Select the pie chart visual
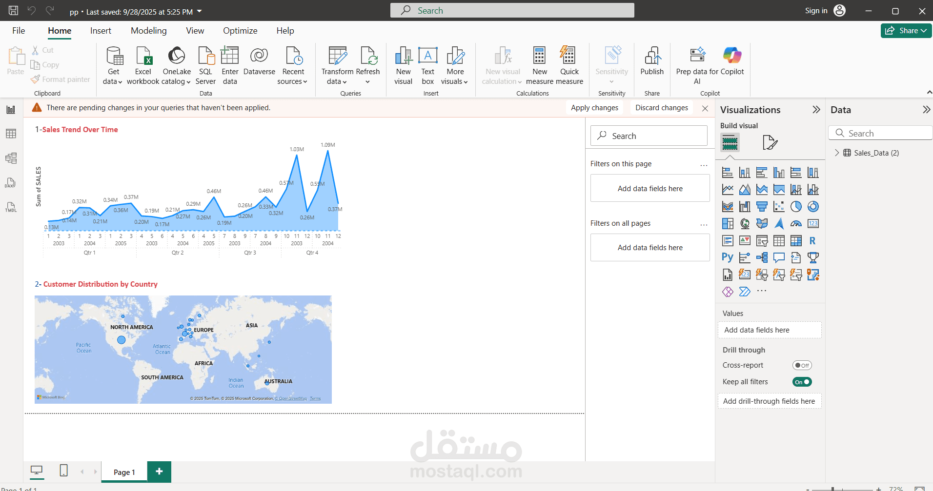 796,206
